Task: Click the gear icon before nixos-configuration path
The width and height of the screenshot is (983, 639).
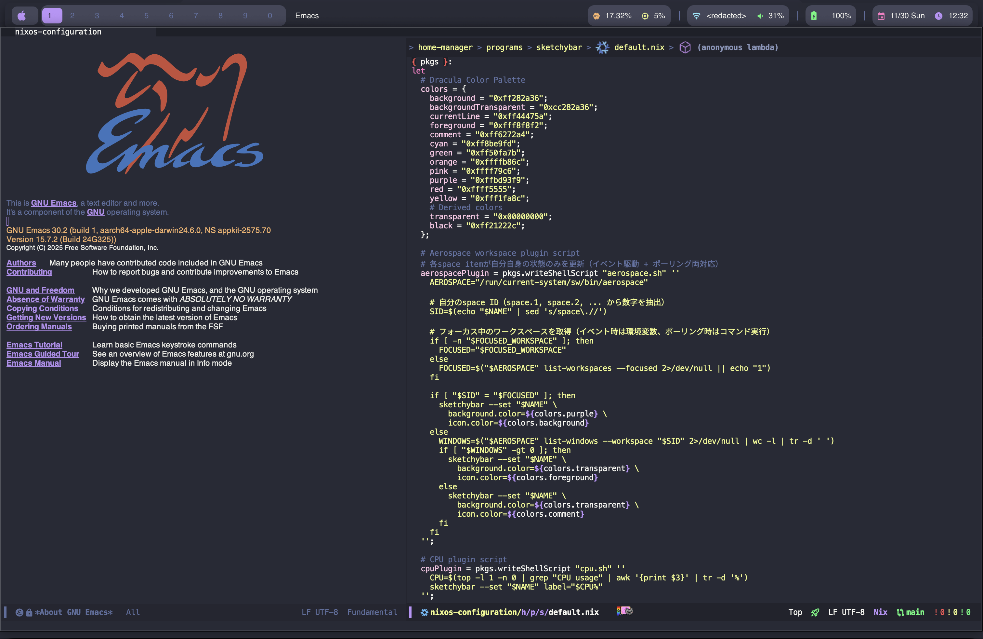Action: 424,612
